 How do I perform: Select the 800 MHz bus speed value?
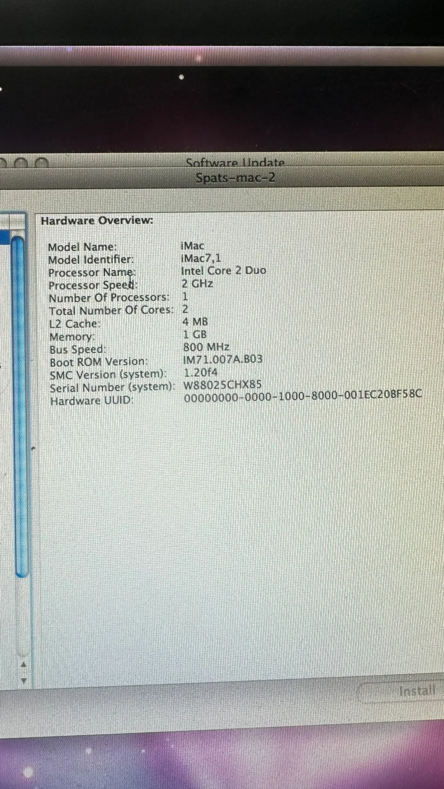206,347
